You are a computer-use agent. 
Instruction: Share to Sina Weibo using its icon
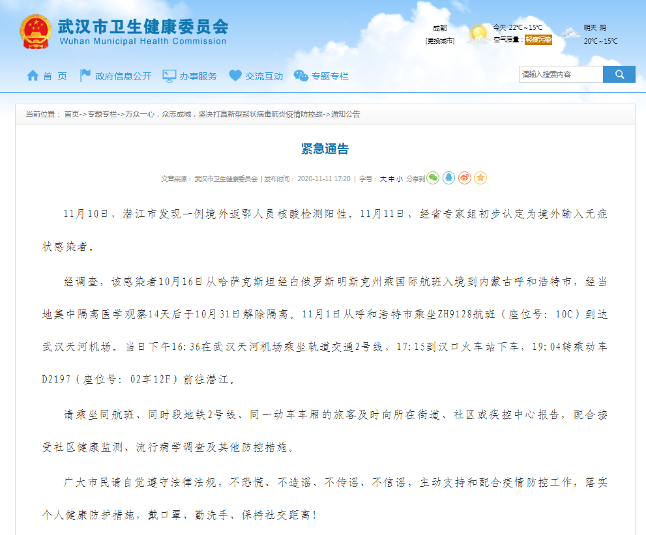464,178
